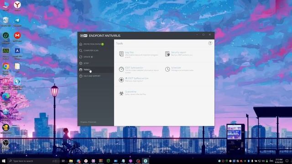
Task: Click the Quarantine biohazard icon
Action: coord(121,93)
